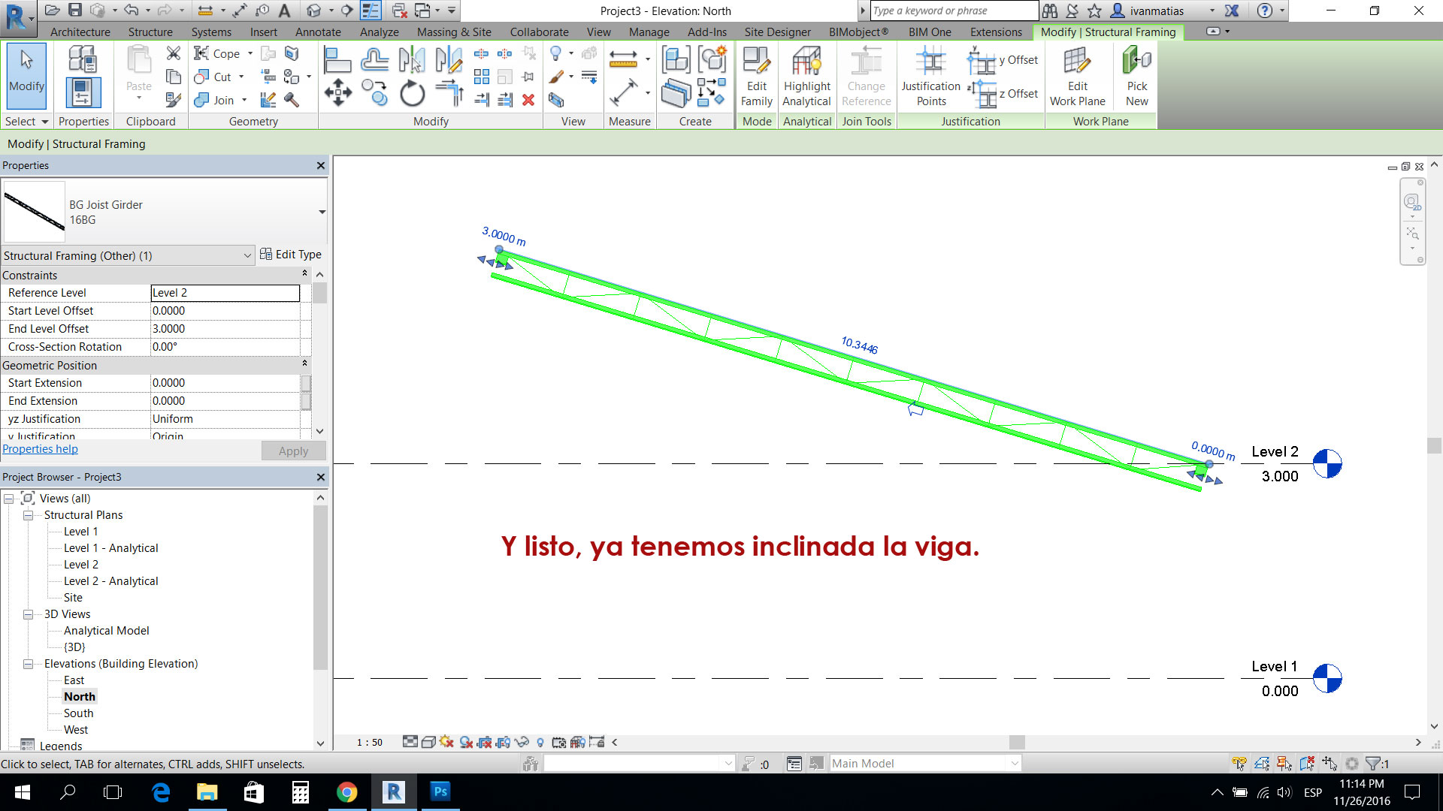Toggle Temporary Hide/Isolate glasses icon
The height and width of the screenshot is (811, 1443).
(522, 742)
